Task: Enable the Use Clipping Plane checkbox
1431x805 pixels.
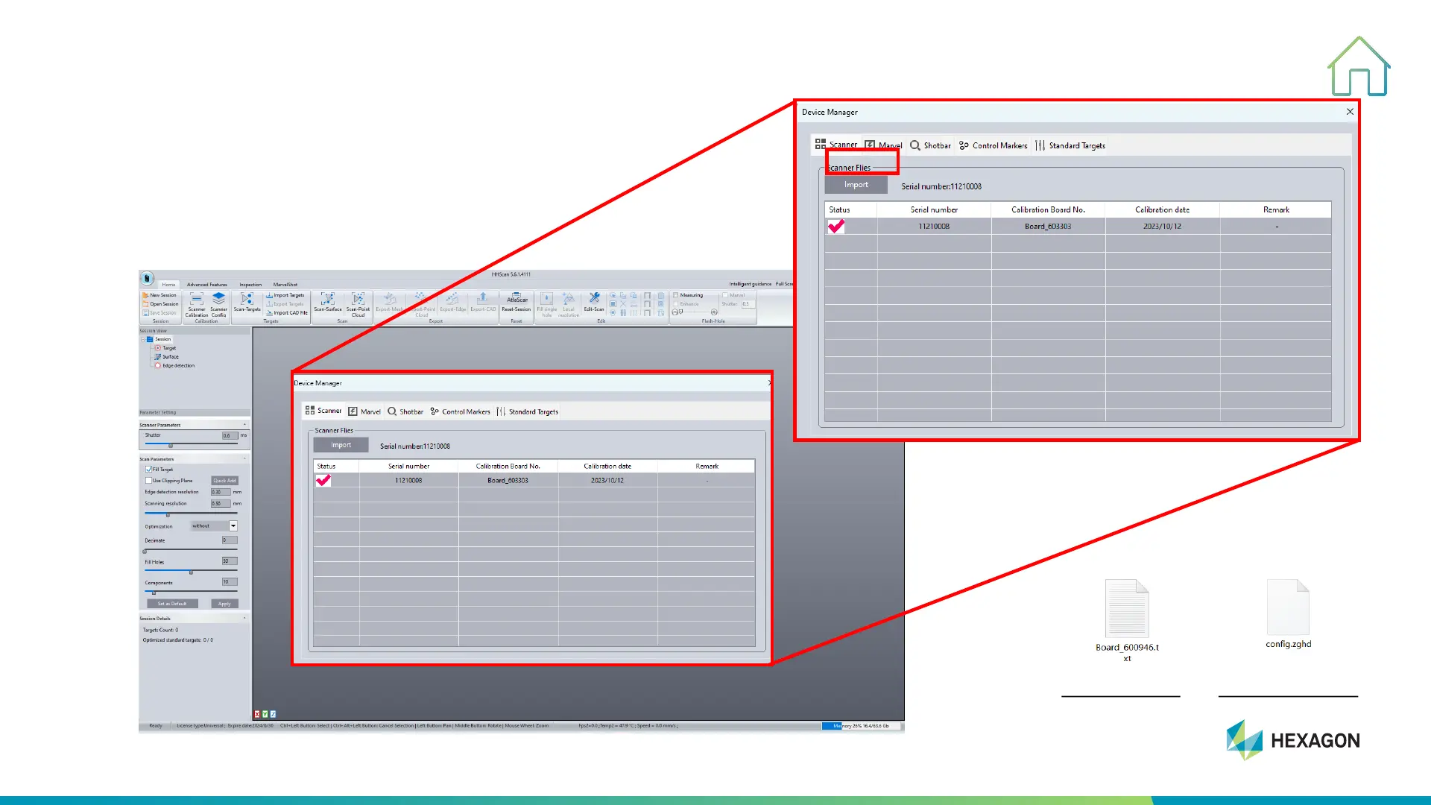Action: click(149, 481)
